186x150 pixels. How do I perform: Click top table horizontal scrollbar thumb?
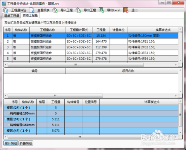pyautogui.click(x=76, y=64)
